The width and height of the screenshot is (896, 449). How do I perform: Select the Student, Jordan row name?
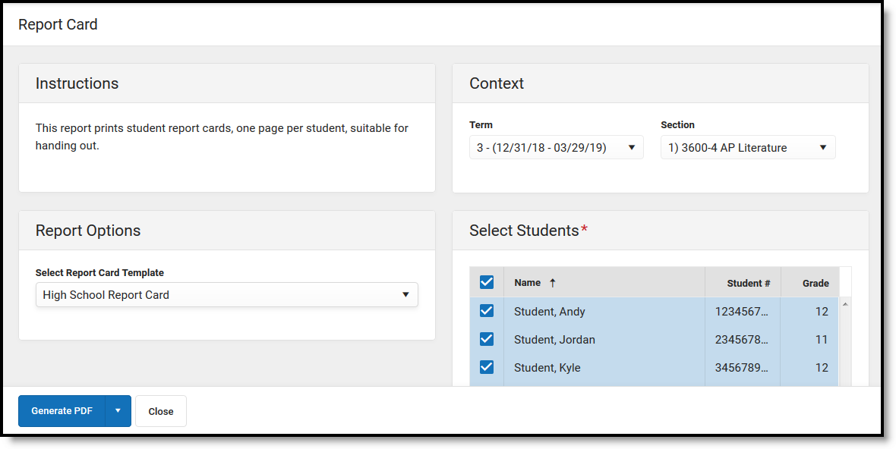click(x=554, y=340)
